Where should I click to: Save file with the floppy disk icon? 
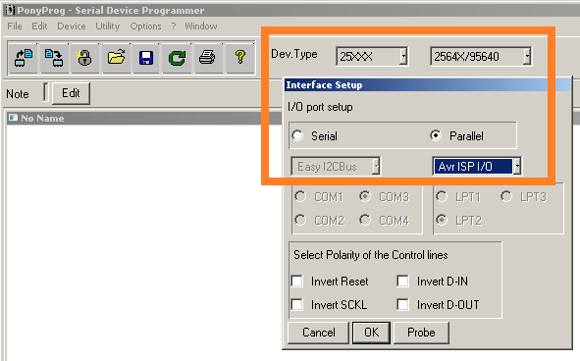(x=146, y=58)
